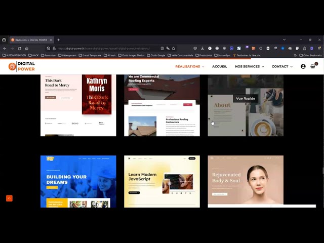324x243 pixels.
Task: Open the NOS SERVICES menu
Action: click(250, 66)
